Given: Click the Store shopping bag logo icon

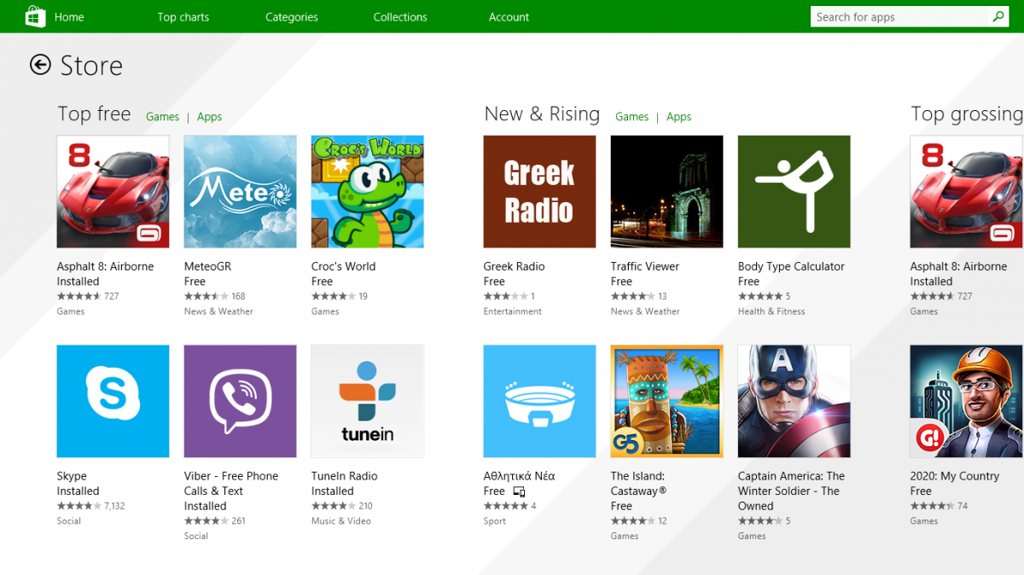Looking at the screenshot, I should pos(35,16).
